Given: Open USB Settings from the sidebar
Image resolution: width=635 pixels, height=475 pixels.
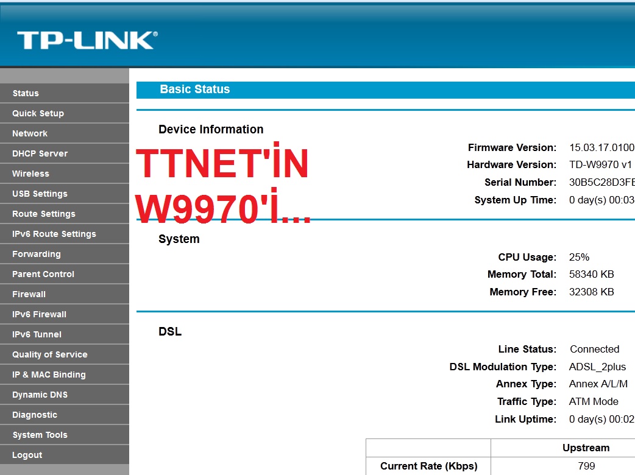Looking at the screenshot, I should [65, 194].
